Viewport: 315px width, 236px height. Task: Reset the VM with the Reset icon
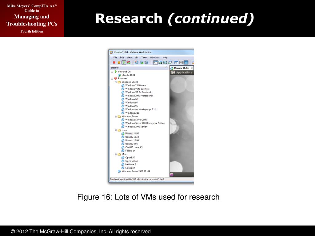tap(129, 63)
